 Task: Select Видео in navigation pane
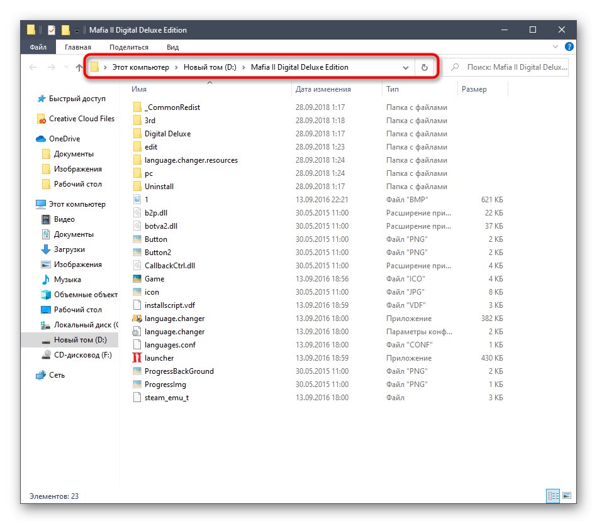pos(64,219)
